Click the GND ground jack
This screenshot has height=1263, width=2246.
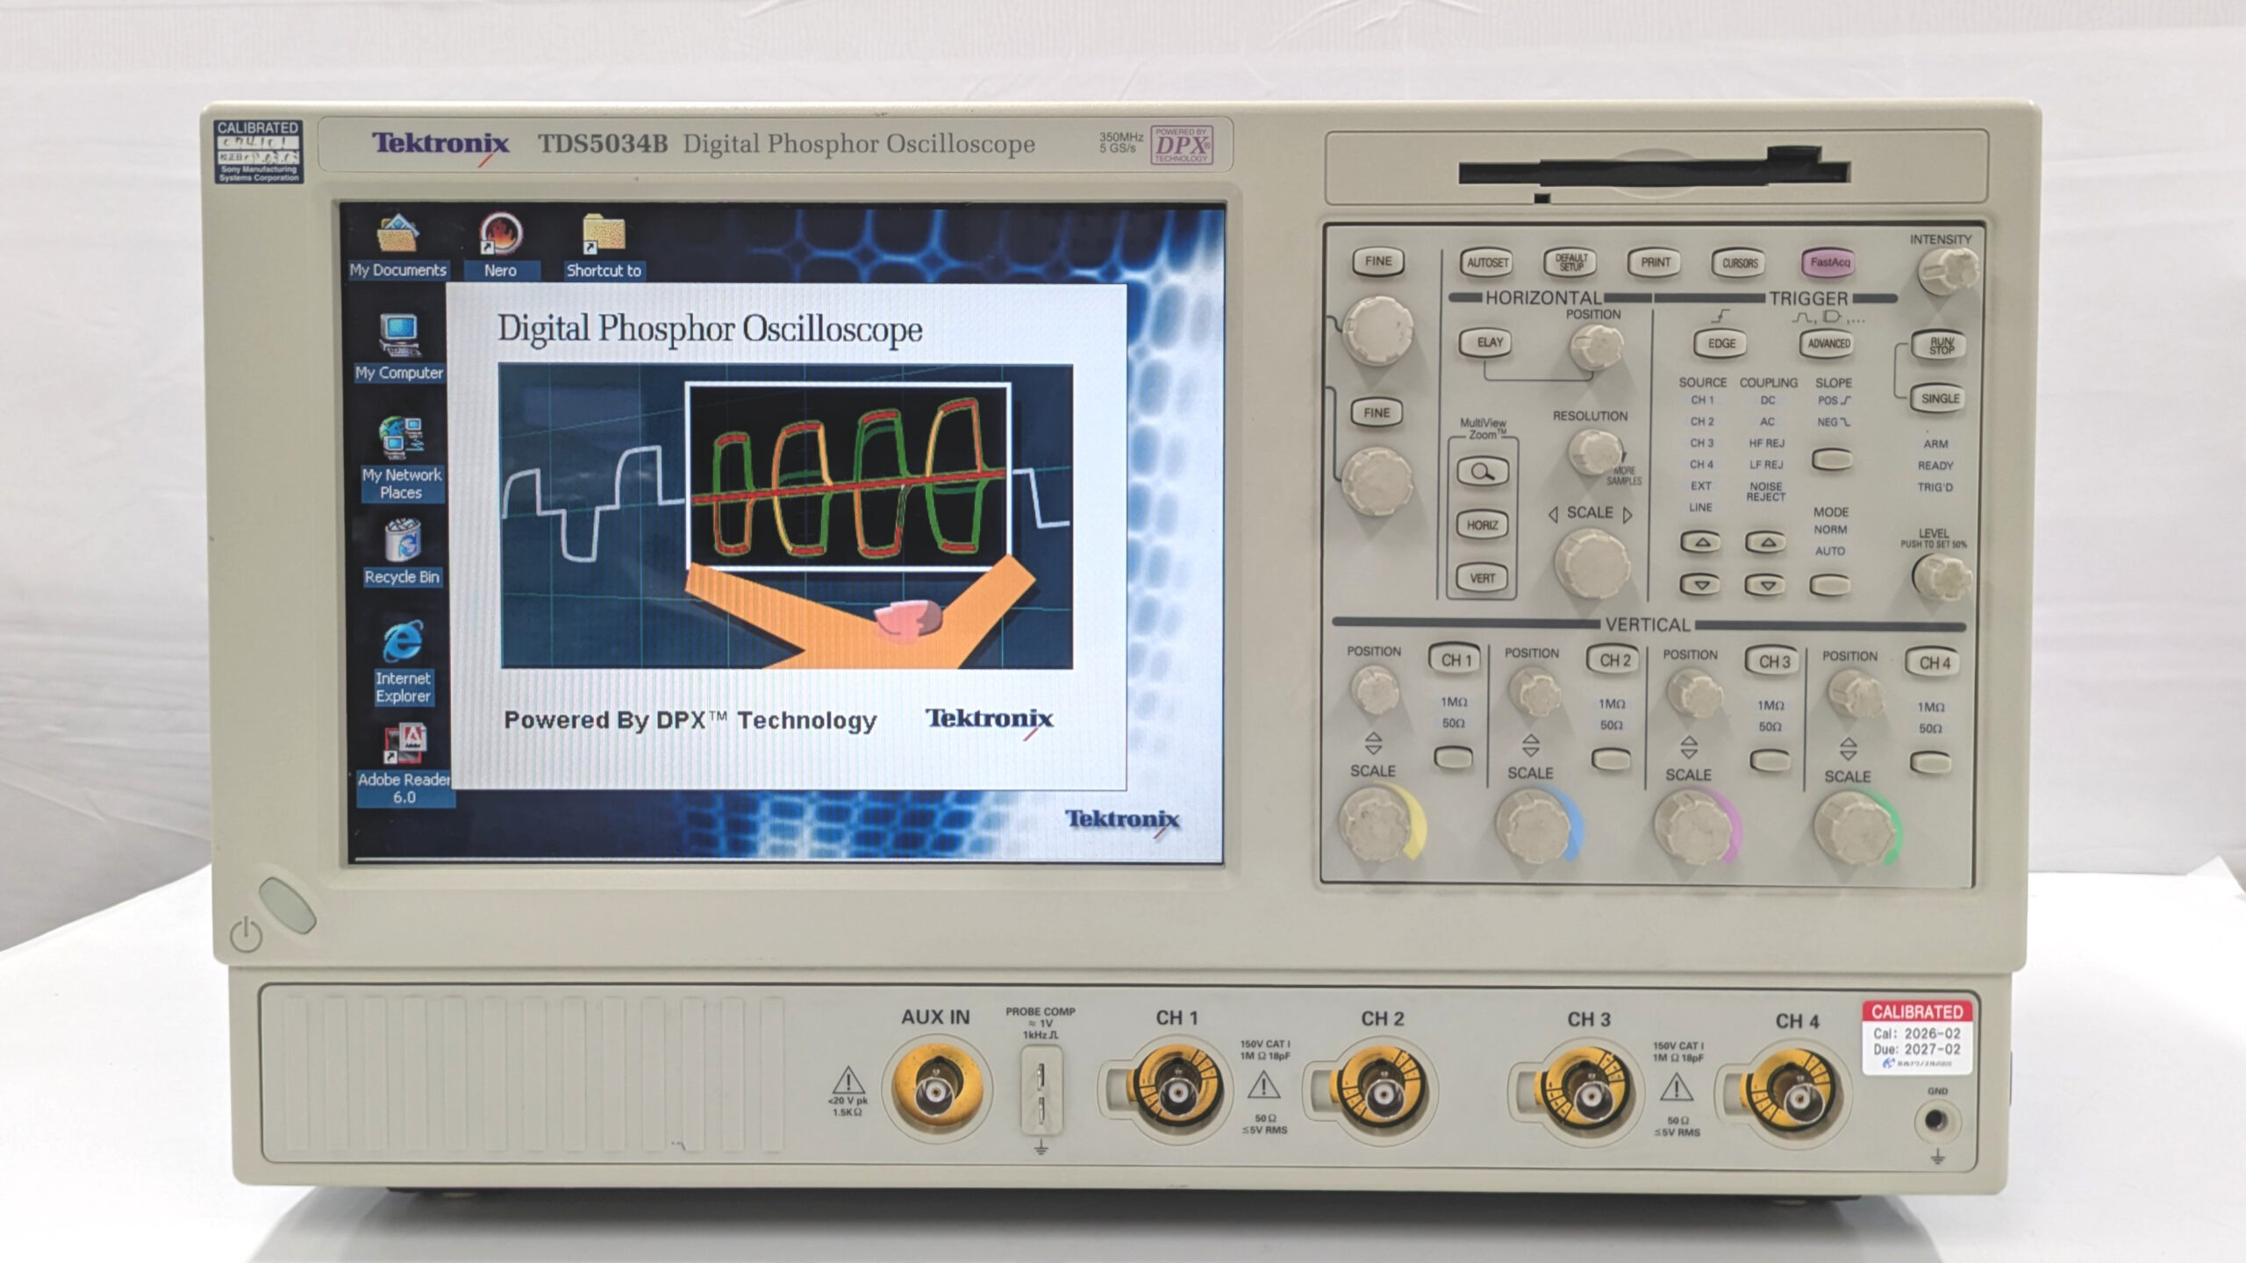(1936, 1120)
